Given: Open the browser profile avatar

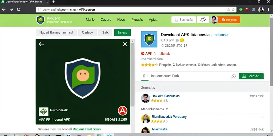Looking at the screenshot, I should click(261, 10).
